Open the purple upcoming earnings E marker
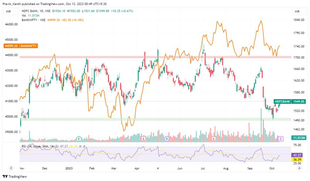 pyautogui.click(x=281, y=139)
